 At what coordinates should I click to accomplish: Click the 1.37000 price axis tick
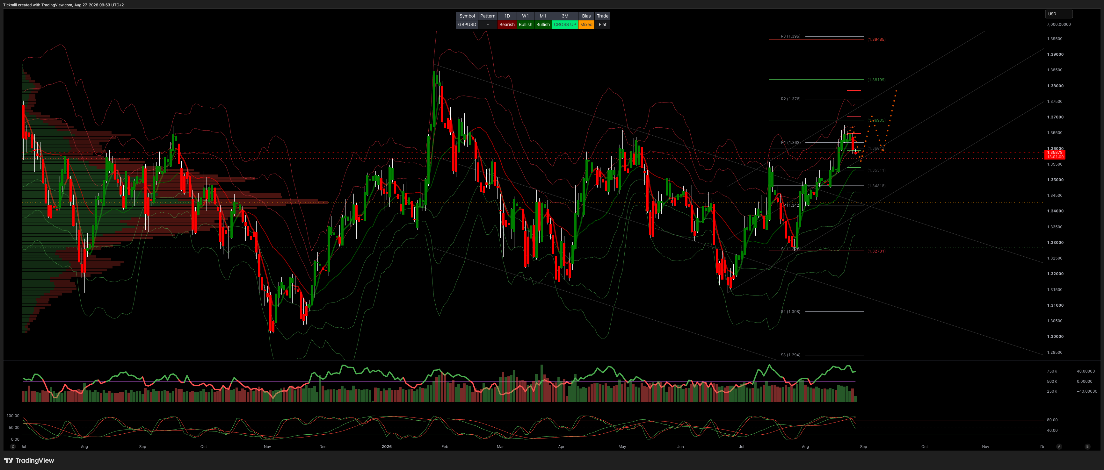[1055, 117]
